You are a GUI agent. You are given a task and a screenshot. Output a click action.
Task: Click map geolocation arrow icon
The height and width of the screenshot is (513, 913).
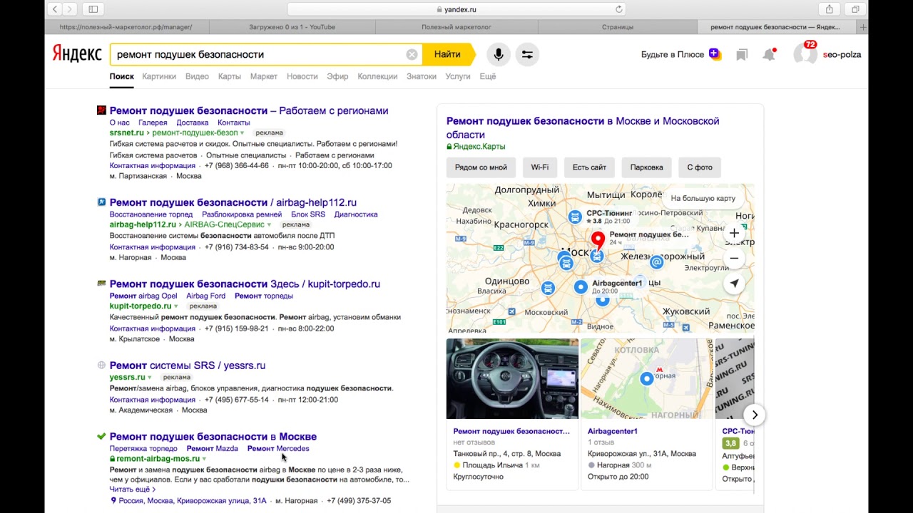(734, 284)
